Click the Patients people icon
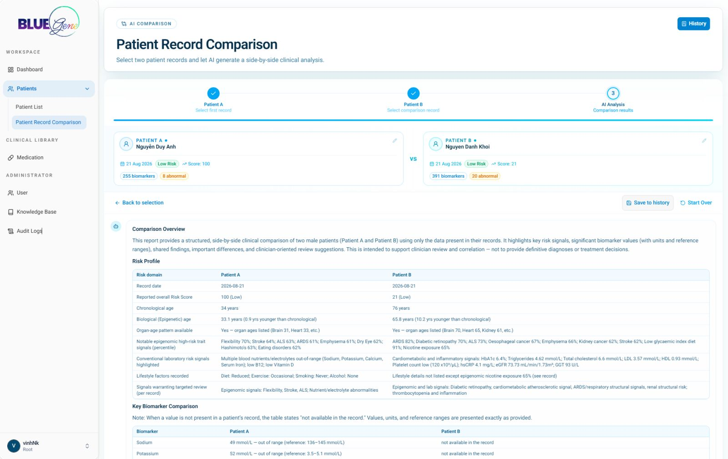Viewport: 728px width, 459px height. coord(10,89)
